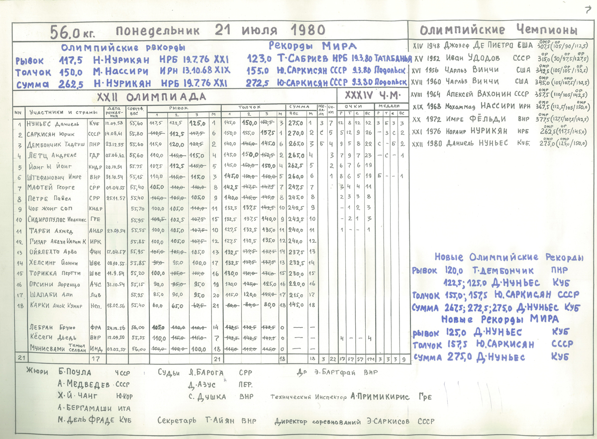Click jury member "А.Медведев СССР"
Image resolution: width=597 pixels, height=439 pixels.
[x=94, y=385]
